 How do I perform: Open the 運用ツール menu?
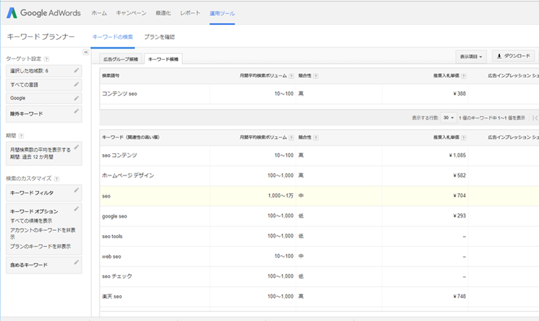pos(222,13)
